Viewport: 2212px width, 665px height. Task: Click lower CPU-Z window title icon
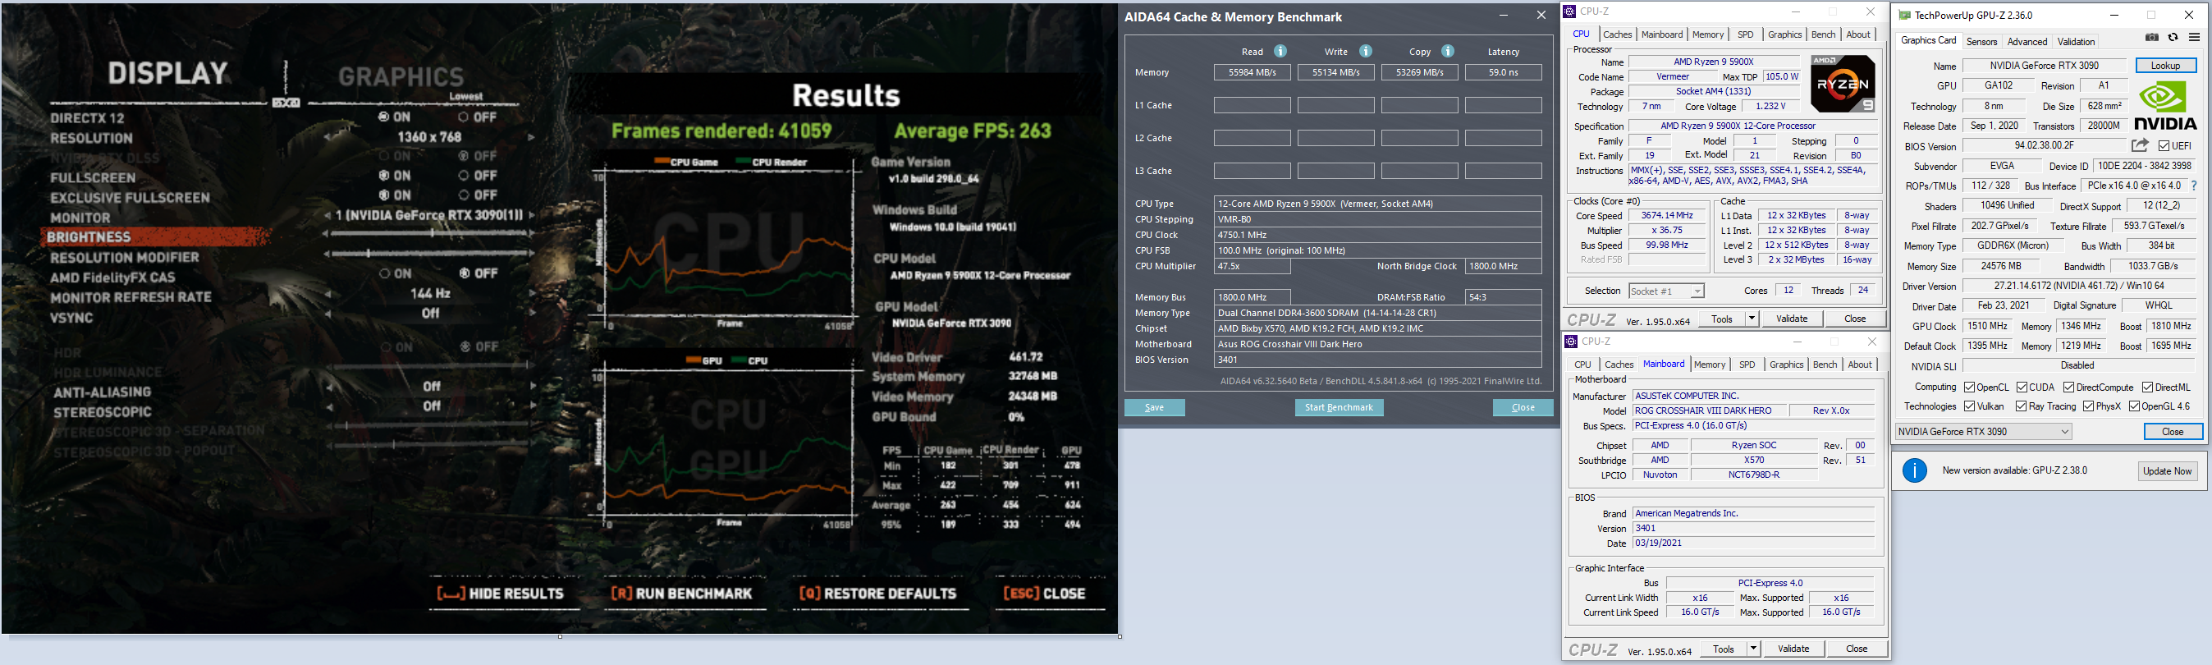(x=1573, y=341)
